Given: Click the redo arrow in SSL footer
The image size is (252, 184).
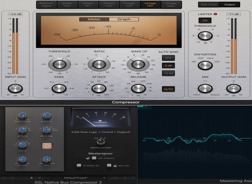Looking at the screenshot, I should [11, 178].
